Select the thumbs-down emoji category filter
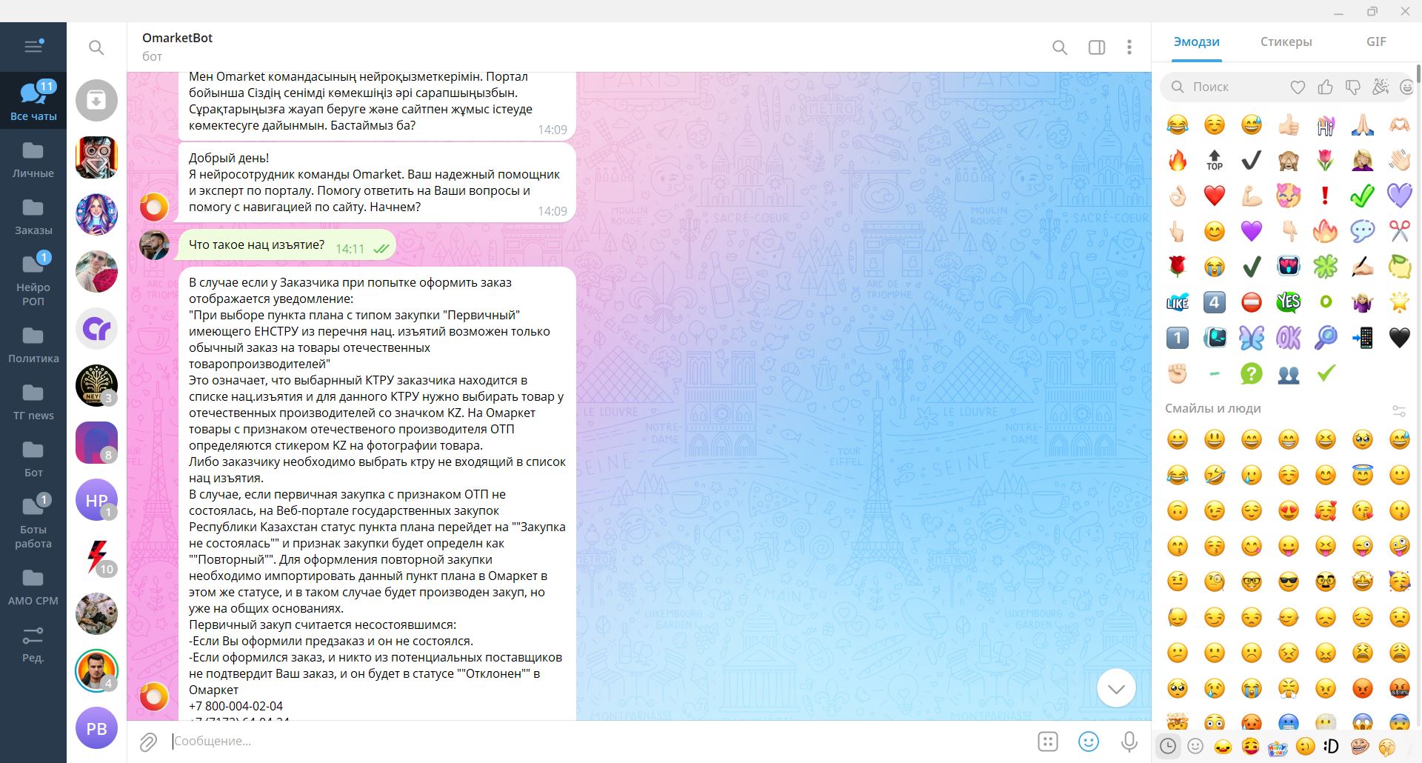 tap(1352, 87)
